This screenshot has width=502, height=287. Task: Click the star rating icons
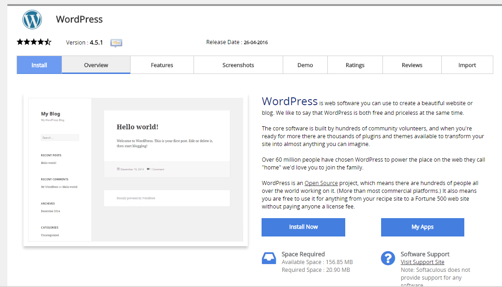coord(34,42)
